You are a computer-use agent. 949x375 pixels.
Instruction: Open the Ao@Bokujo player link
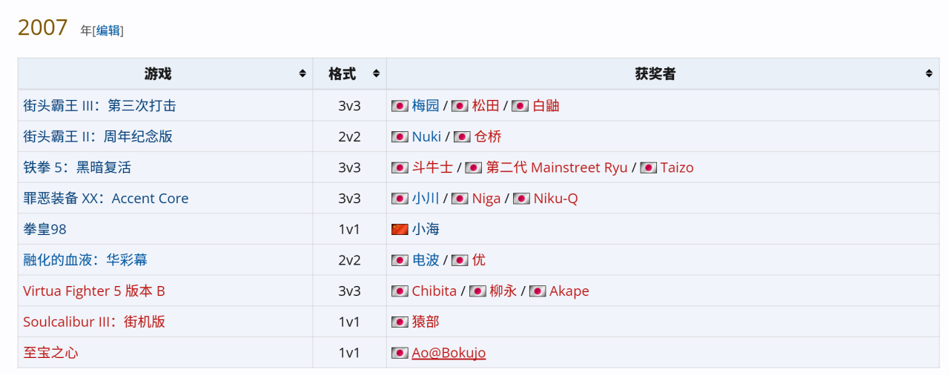(x=449, y=353)
